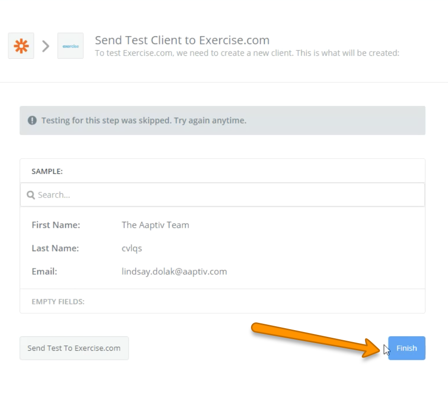448x398 pixels.
Task: Click the magnifier icon in the sample search
Action: pos(30,195)
